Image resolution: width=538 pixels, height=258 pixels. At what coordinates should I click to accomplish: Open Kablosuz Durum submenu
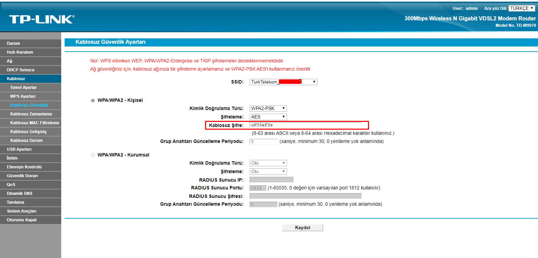(x=31, y=141)
